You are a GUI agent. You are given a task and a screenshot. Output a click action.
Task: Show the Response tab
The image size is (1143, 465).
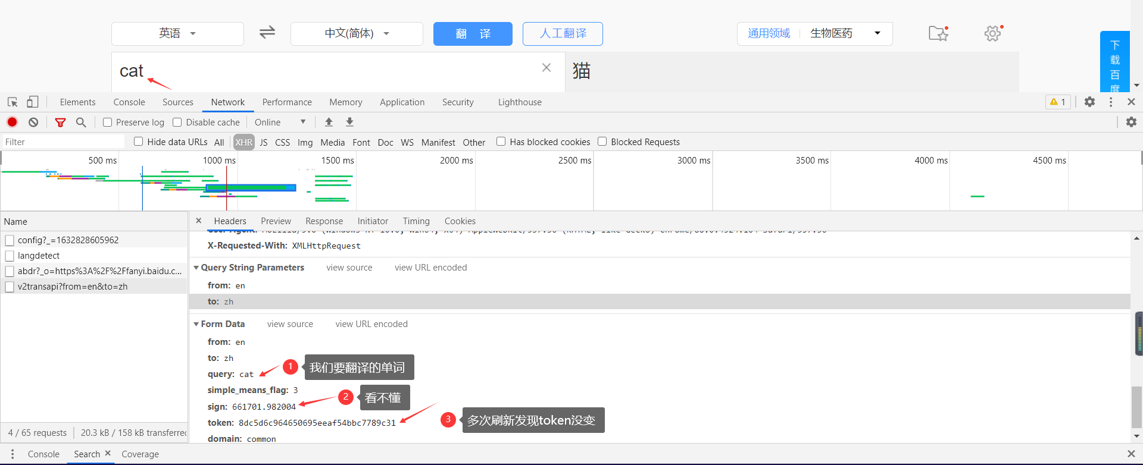(324, 221)
